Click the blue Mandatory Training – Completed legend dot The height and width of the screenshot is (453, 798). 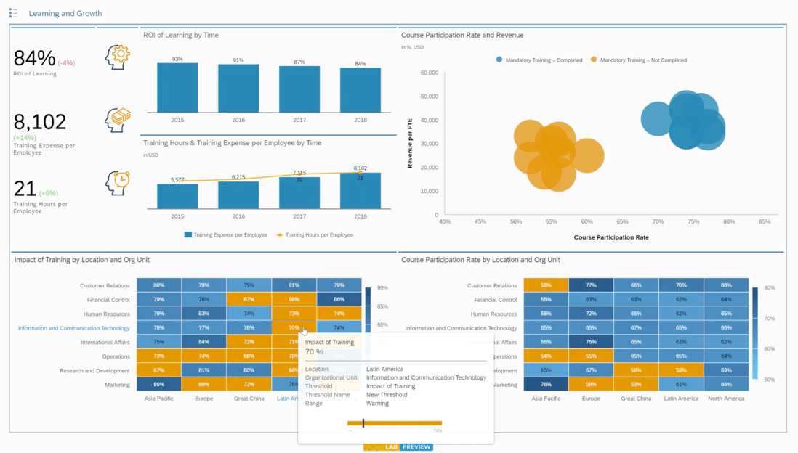pos(499,60)
